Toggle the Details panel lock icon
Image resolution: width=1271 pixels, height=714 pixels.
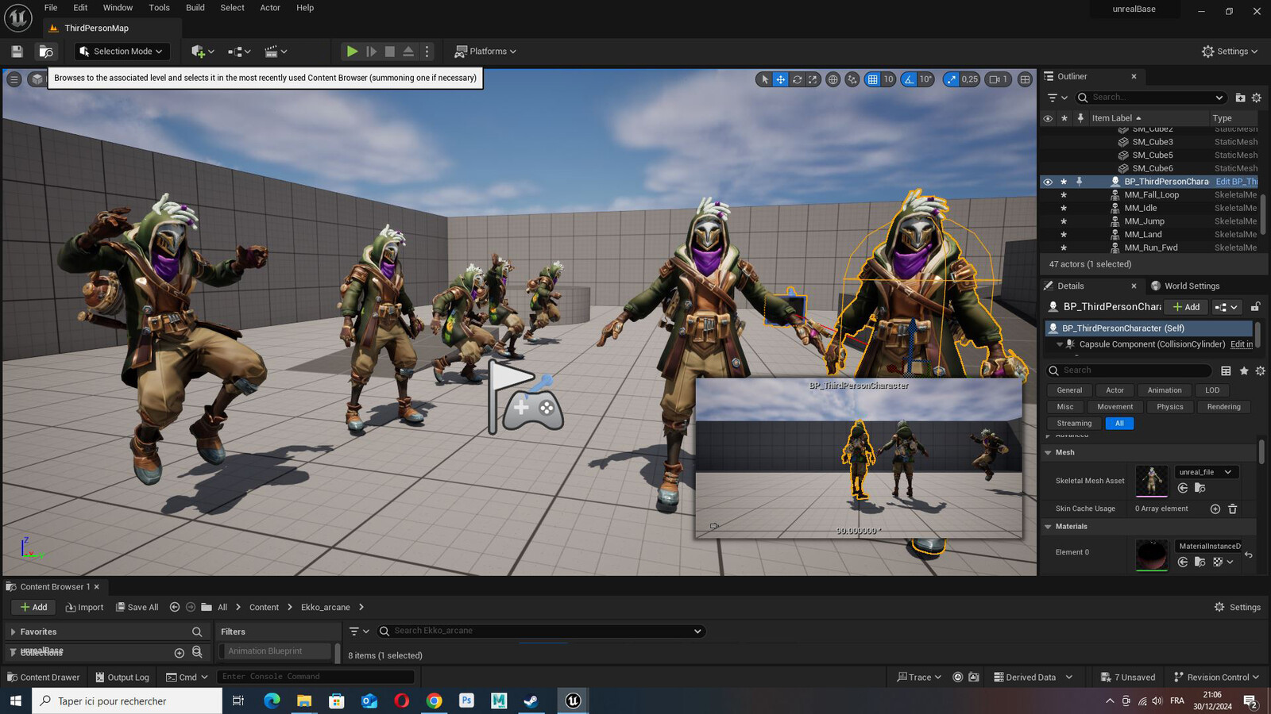[1255, 307]
